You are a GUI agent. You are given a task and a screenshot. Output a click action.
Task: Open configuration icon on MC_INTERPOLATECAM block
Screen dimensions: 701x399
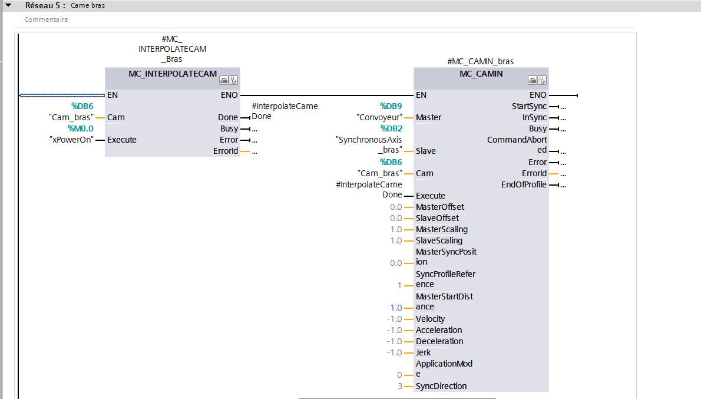click(224, 80)
